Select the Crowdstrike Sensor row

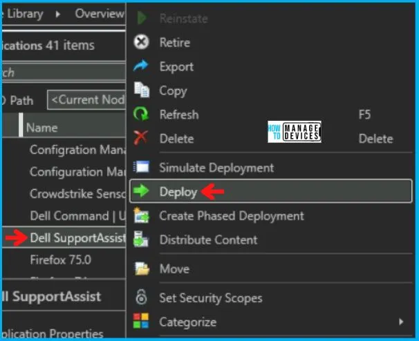(64, 193)
